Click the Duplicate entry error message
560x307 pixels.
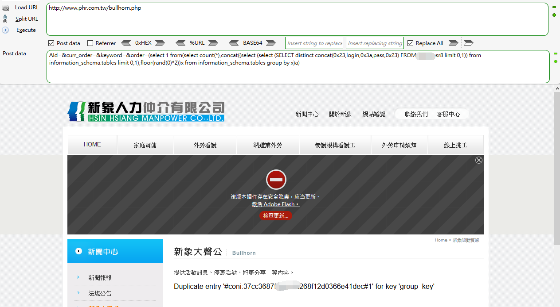(x=304, y=287)
